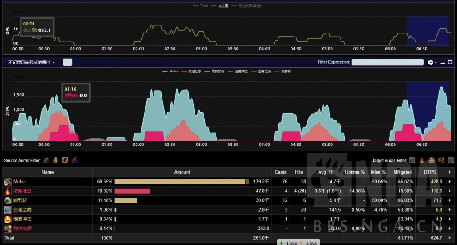
Task: Toggle 白骨之雨 series in DTPS legend
Action: point(261,71)
